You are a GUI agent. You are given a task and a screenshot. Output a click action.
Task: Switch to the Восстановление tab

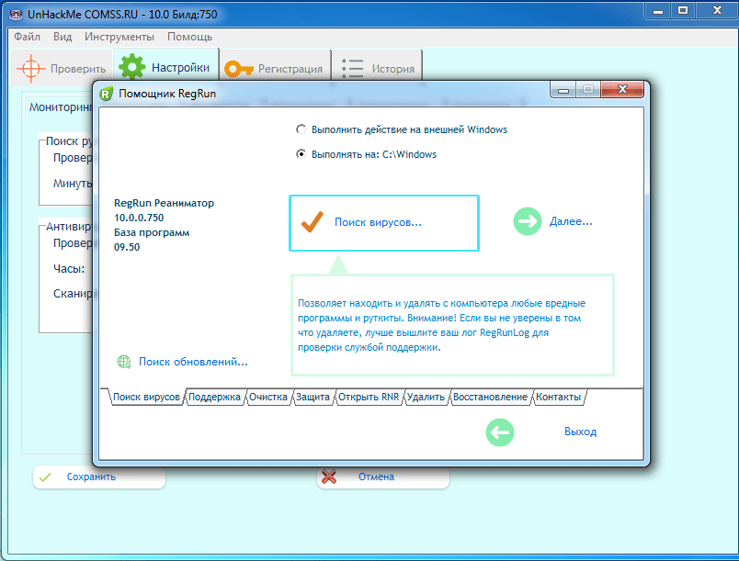point(490,397)
